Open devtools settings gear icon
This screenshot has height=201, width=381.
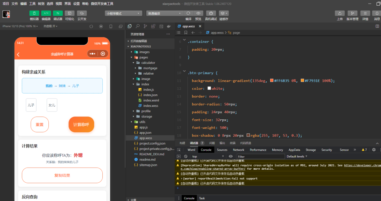pos(374,150)
